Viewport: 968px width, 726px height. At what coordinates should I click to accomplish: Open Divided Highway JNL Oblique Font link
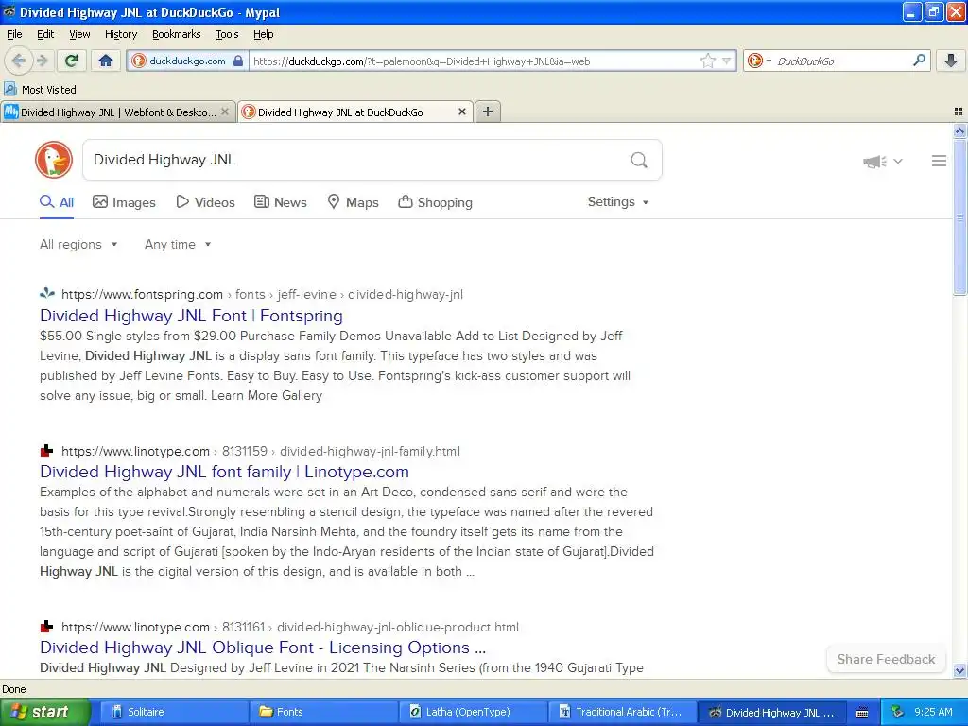263,648
